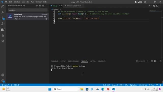Open the Run menu
This screenshot has width=163, height=92.
[x=32, y=2]
